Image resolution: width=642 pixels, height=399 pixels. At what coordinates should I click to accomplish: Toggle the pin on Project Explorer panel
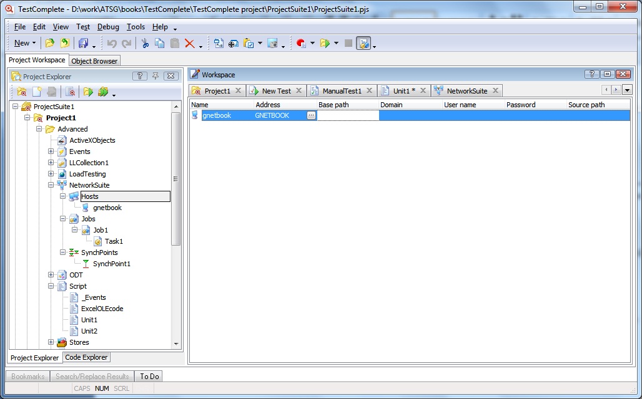[x=156, y=76]
